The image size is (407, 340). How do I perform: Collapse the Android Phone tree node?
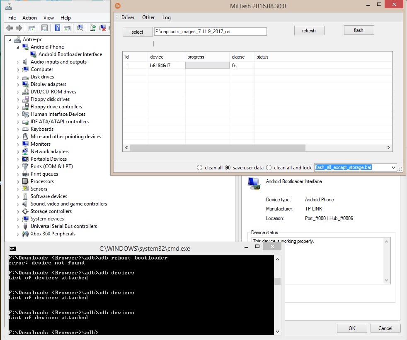(x=18, y=47)
